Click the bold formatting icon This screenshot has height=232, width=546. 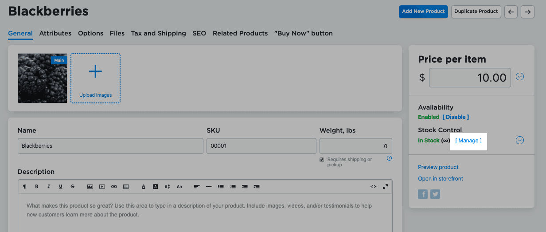[x=37, y=187]
